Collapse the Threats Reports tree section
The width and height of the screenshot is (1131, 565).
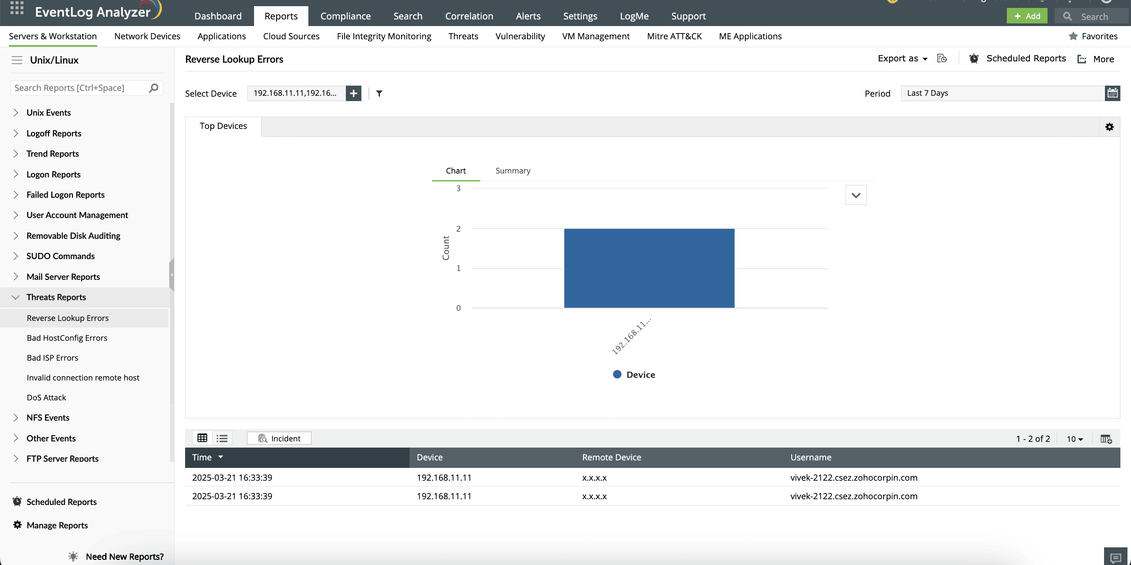(x=16, y=297)
